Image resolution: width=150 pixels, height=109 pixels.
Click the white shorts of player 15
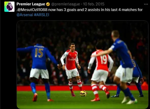pyautogui.click(x=39, y=73)
